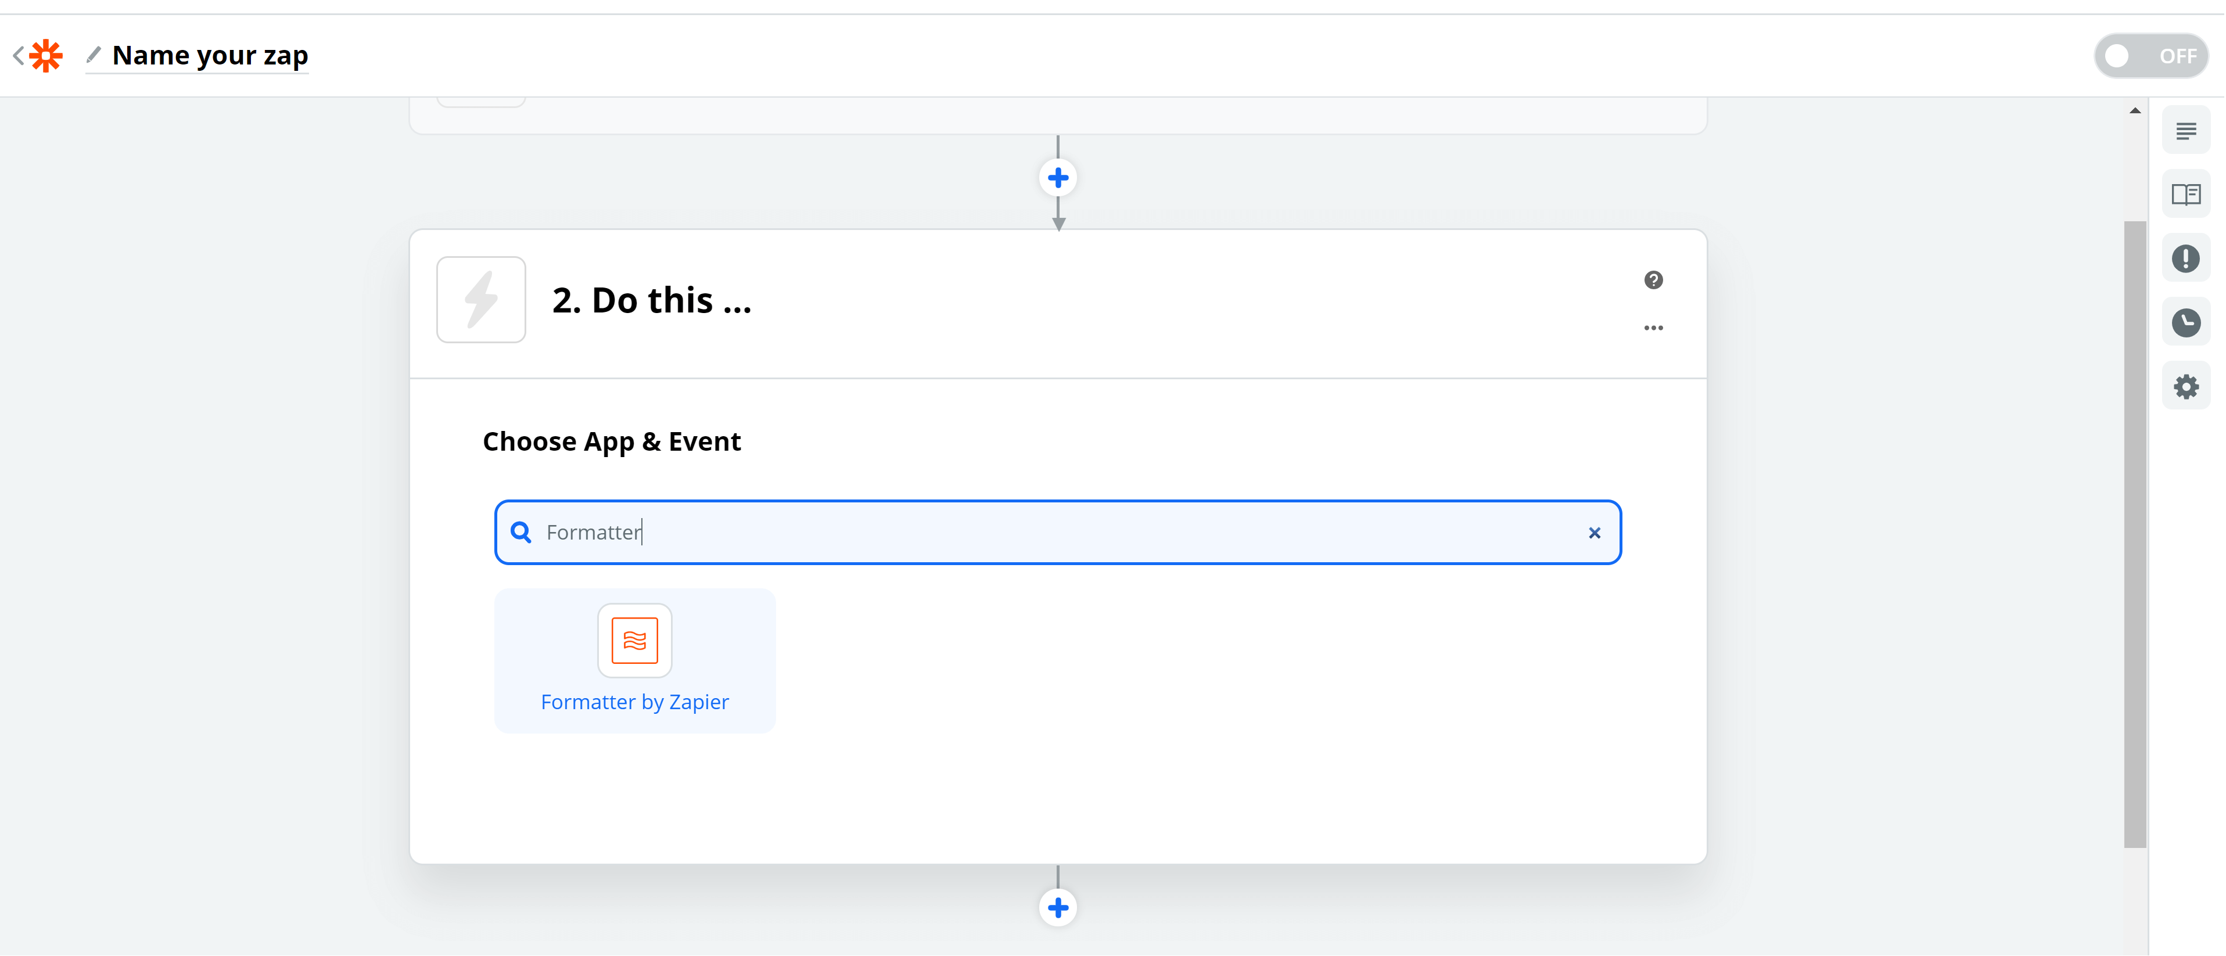
Task: Click help question mark in step 2
Action: (x=1653, y=280)
